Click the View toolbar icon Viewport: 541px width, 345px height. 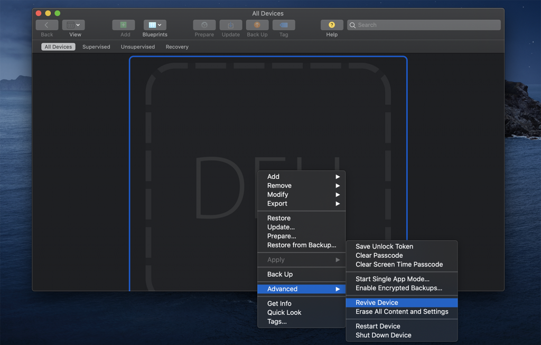click(x=70, y=25)
